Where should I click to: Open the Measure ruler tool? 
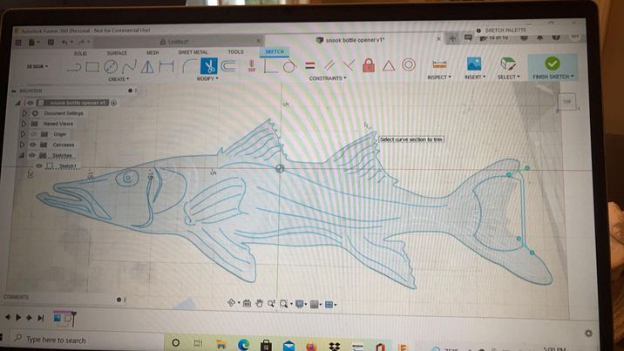(439, 65)
